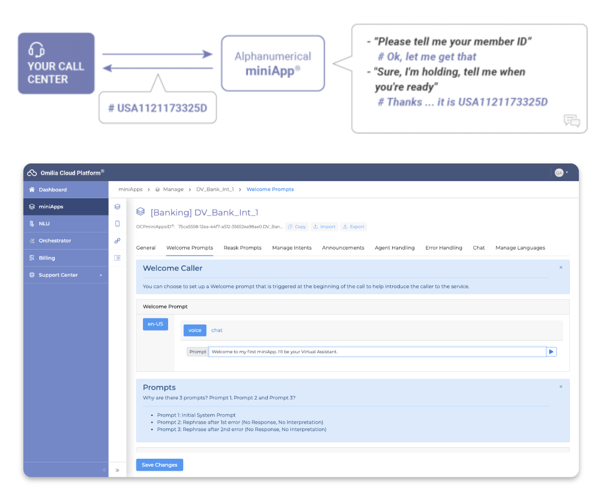Image resolution: width=601 pixels, height=491 pixels.
Task: Import a miniApp configuration
Action: coord(324,227)
